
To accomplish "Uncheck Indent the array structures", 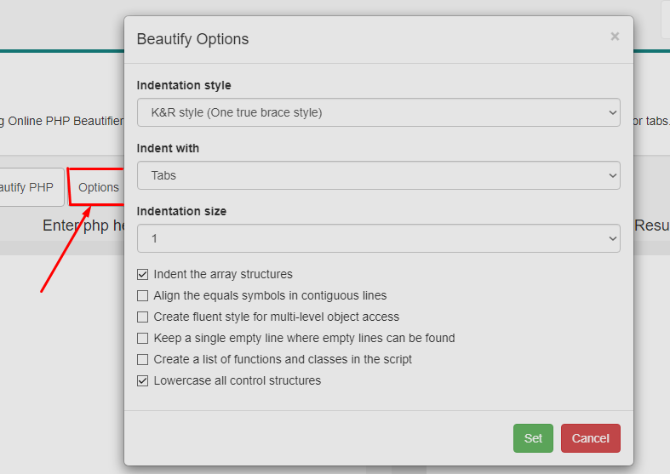I will pos(142,275).
